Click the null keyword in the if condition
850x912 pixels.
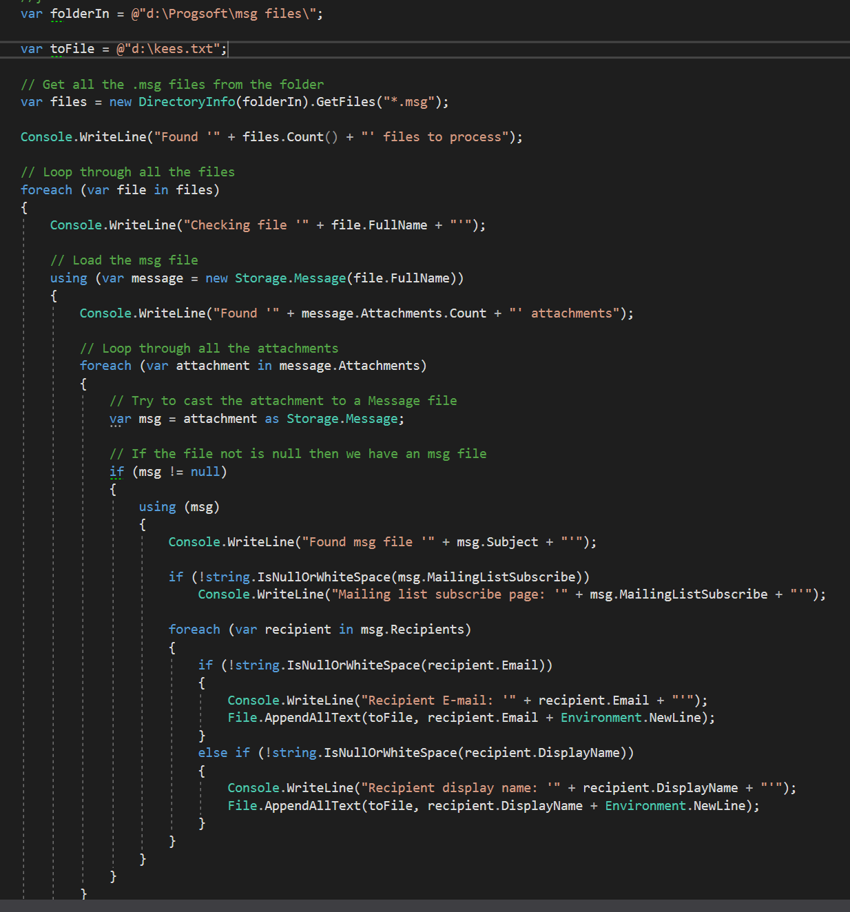pyautogui.click(x=205, y=471)
